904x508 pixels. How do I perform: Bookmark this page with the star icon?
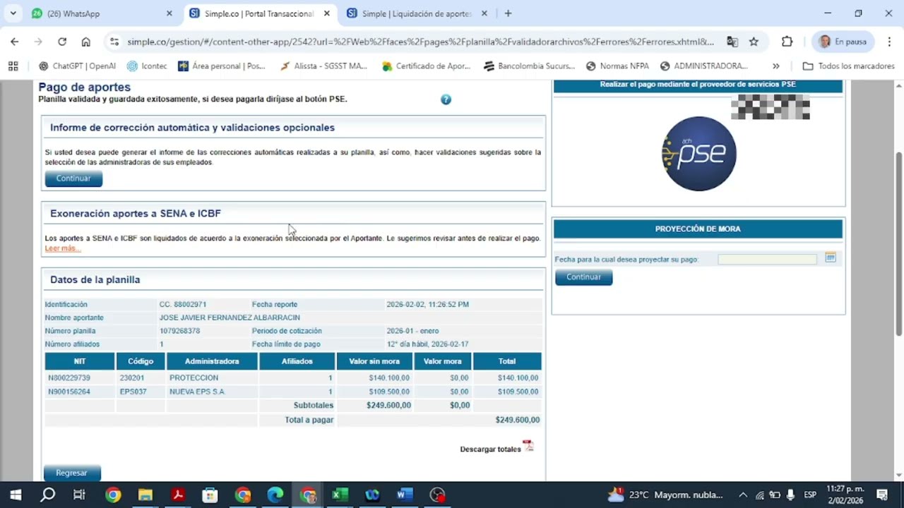tap(754, 42)
